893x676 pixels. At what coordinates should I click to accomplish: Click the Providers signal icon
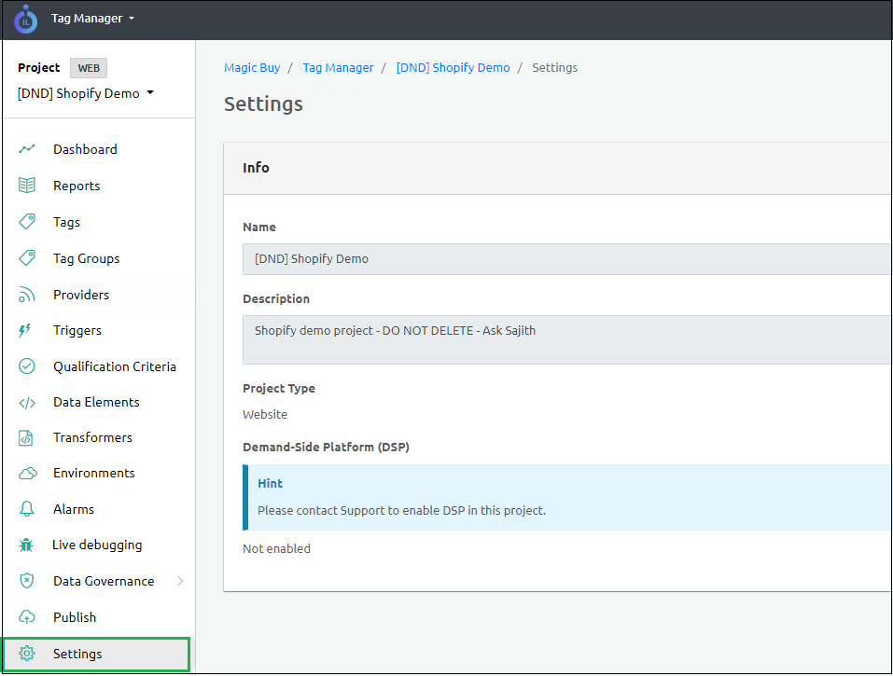click(27, 295)
